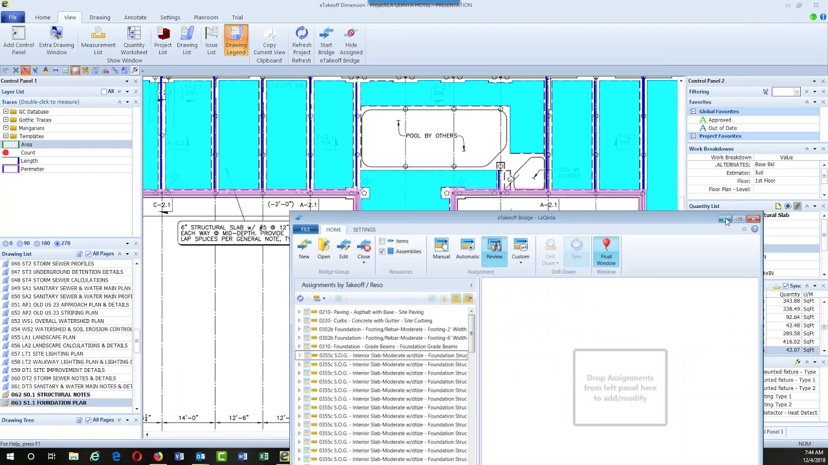This screenshot has height=465, width=828.
Task: Click Add Control Panel in the ribbon
Action: (19, 41)
